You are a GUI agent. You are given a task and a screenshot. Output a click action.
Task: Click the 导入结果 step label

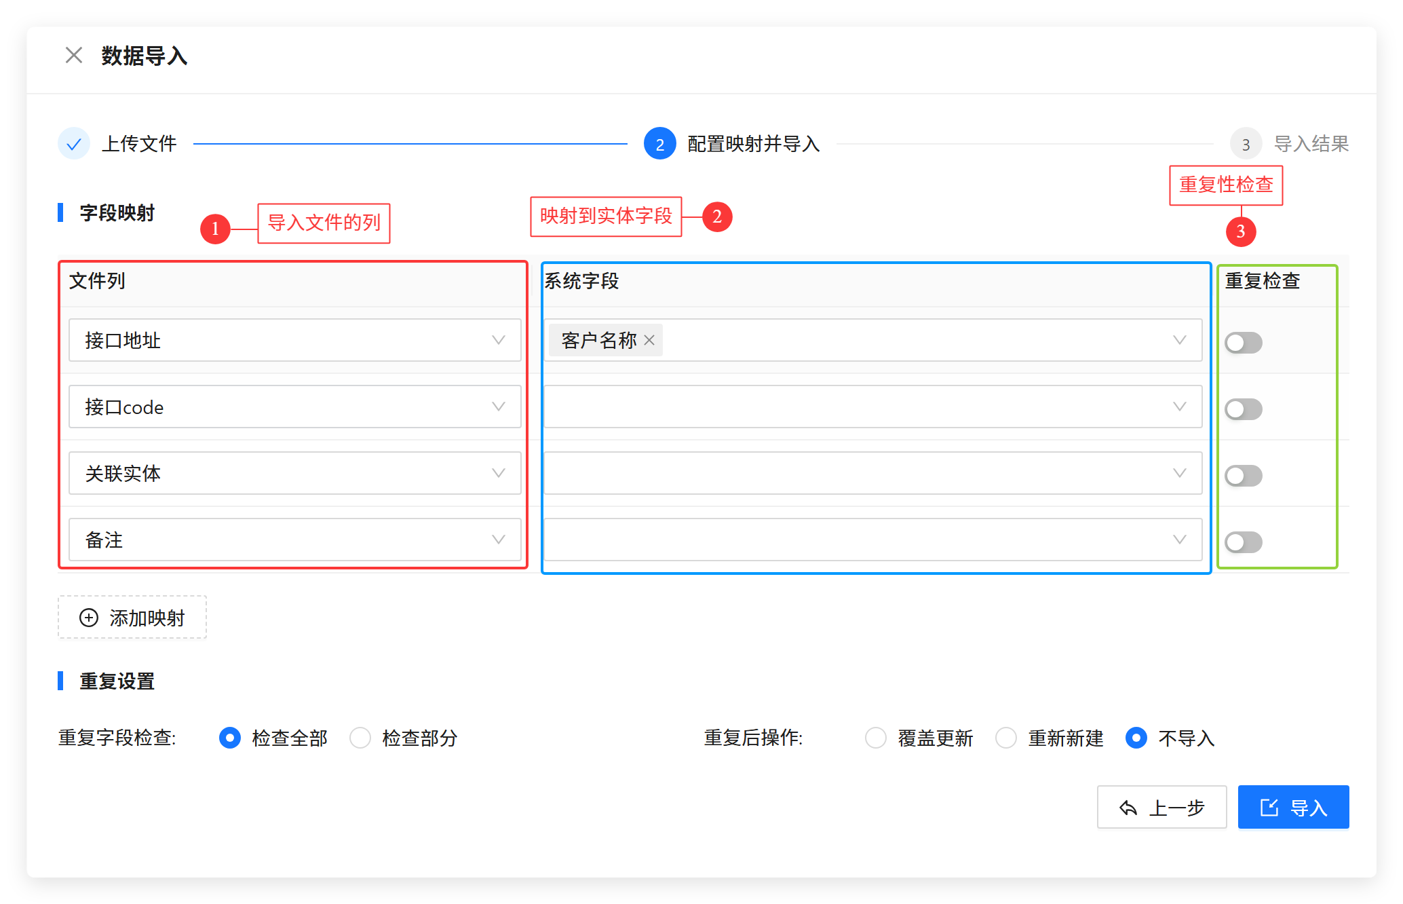pyautogui.click(x=1311, y=144)
